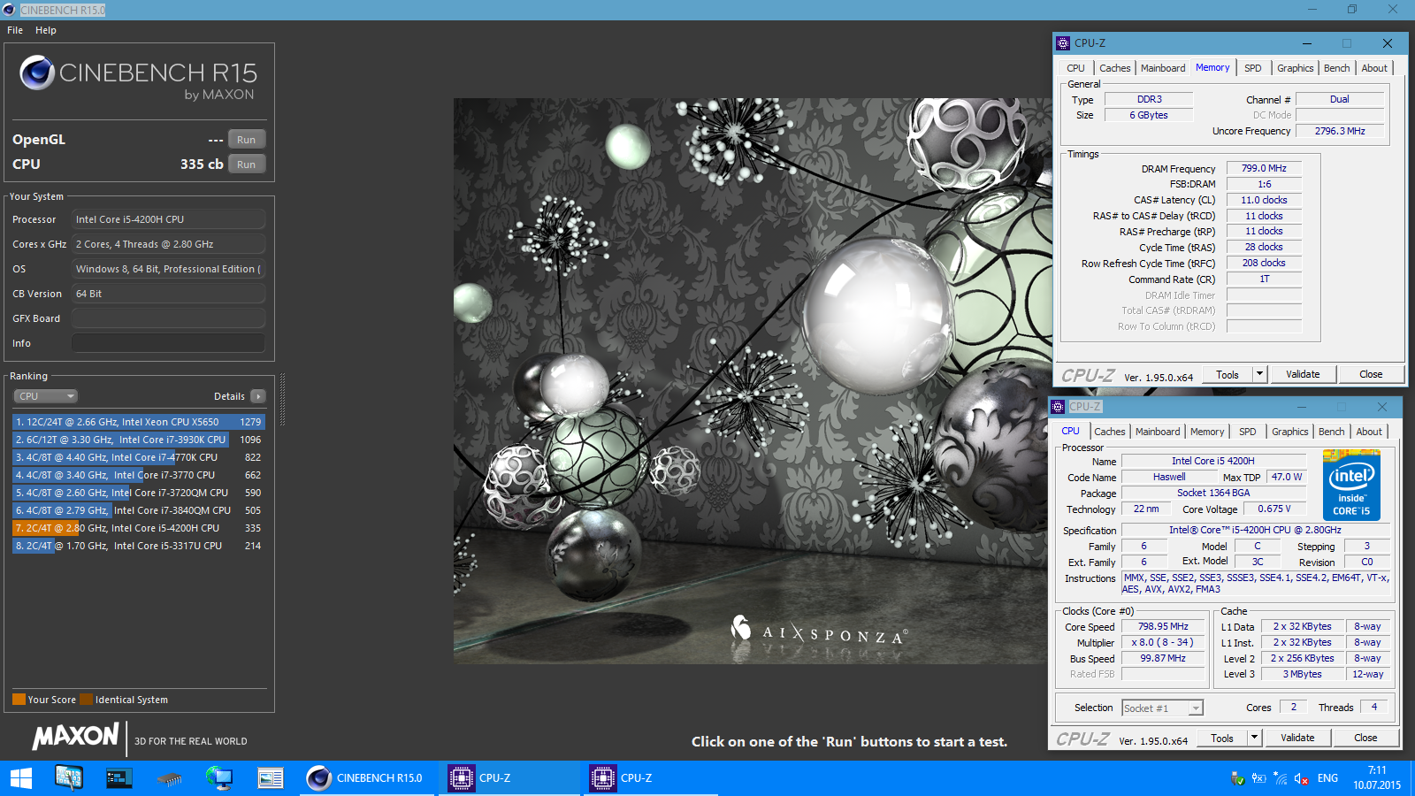Click the Processor field showing i5-4200H
The height and width of the screenshot is (796, 1415).
pyautogui.click(x=168, y=219)
